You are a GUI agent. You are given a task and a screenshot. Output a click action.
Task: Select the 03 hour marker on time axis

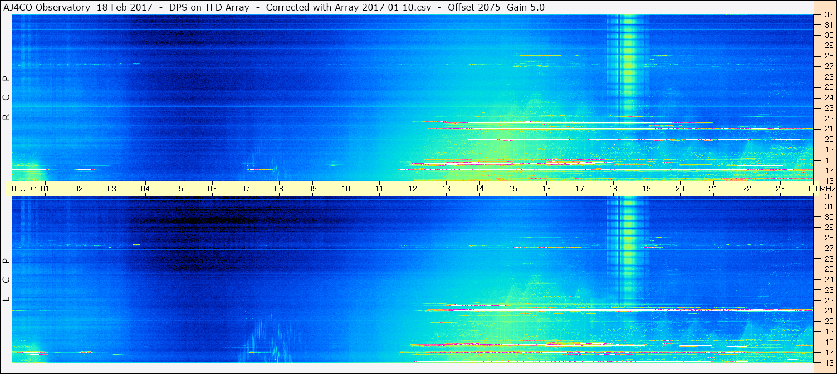pos(112,189)
